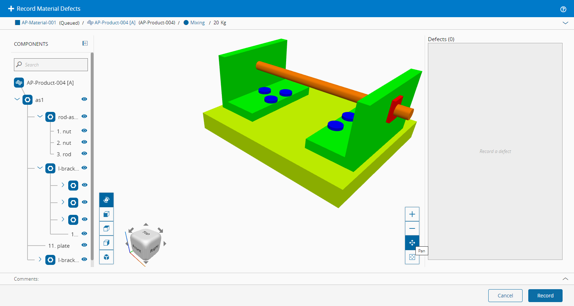Click the blue square state icon by AP-Material-001

pos(18,23)
